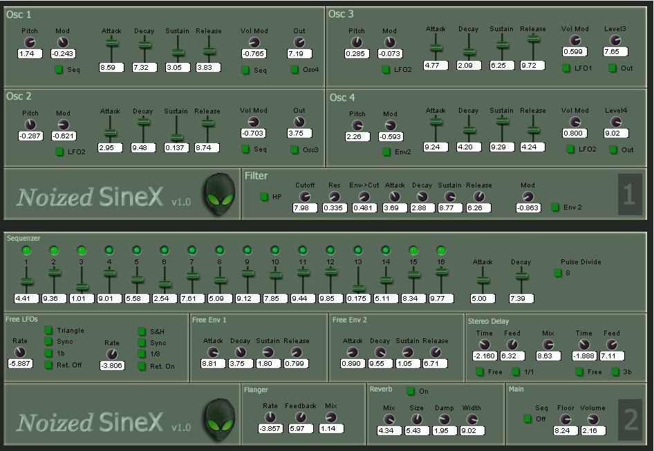Click Osc 4 Vol Mod LFO2 selector

570,149
